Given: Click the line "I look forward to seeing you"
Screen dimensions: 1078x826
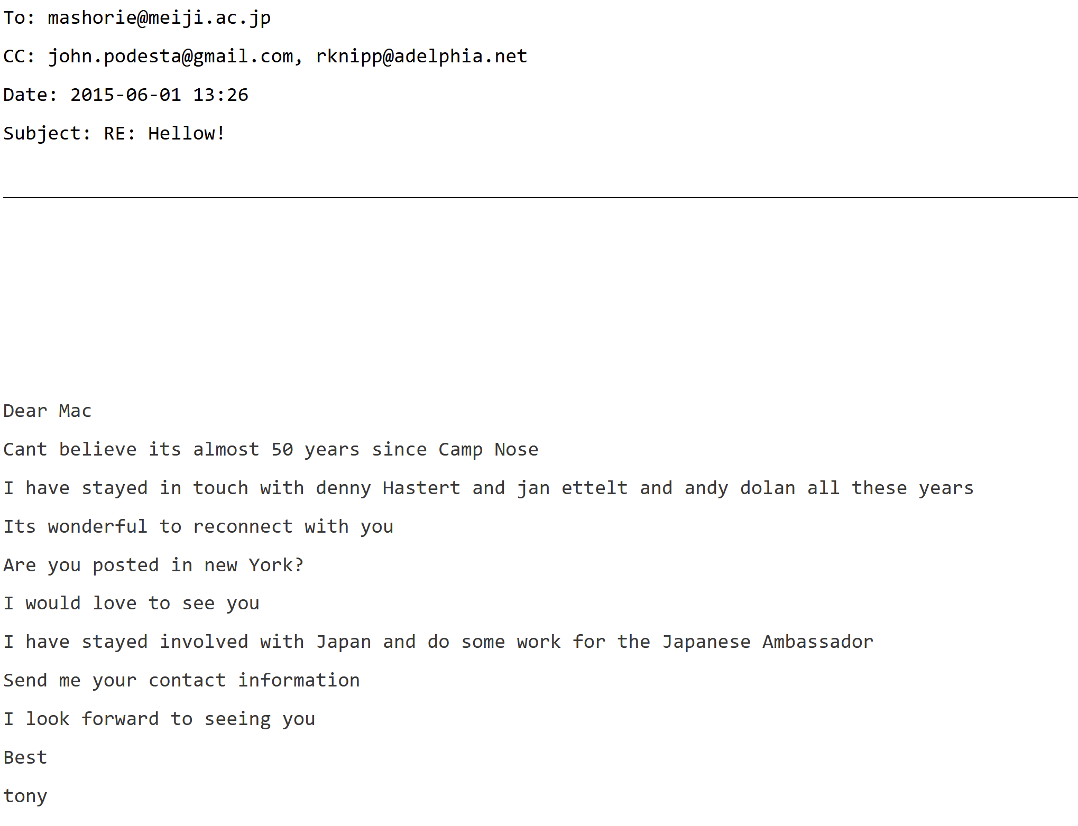Looking at the screenshot, I should pos(159,719).
